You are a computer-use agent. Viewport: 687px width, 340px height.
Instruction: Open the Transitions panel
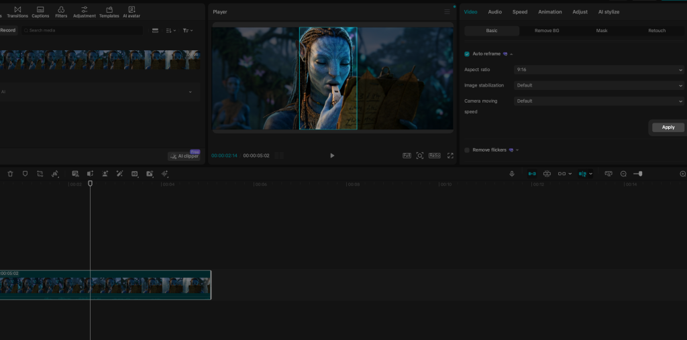(17, 12)
